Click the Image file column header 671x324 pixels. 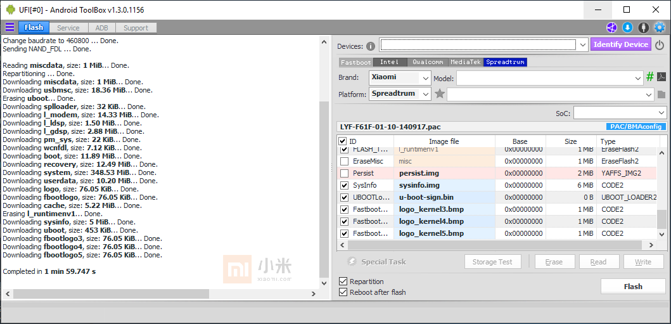coord(444,141)
